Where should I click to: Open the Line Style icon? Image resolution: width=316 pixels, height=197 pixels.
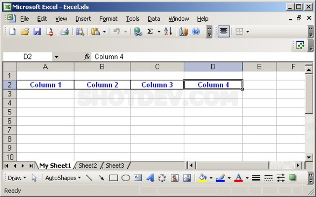pyautogui.click(x=256, y=178)
